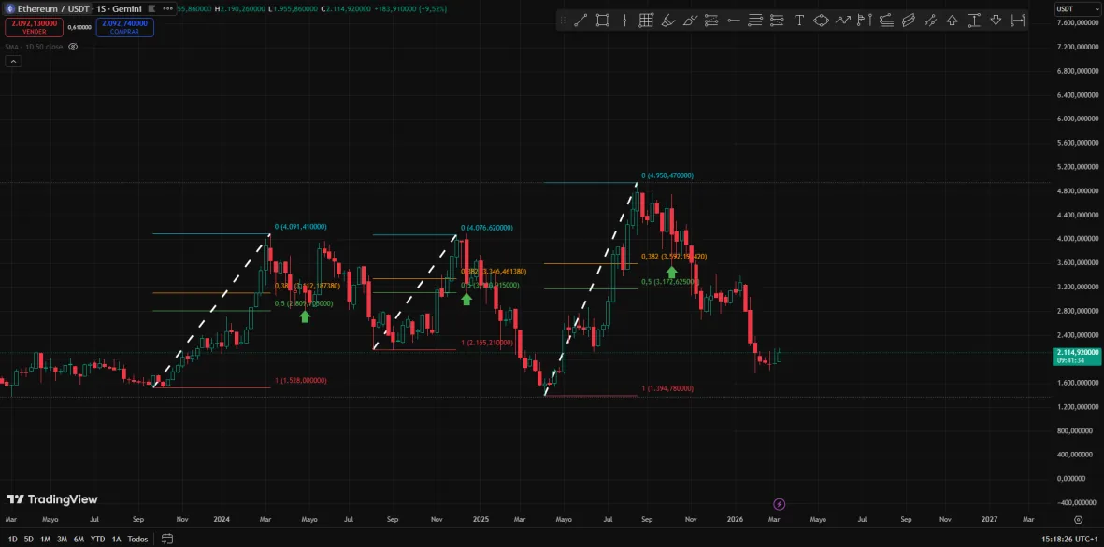Click the current price label 2.114,920000

click(x=1077, y=352)
